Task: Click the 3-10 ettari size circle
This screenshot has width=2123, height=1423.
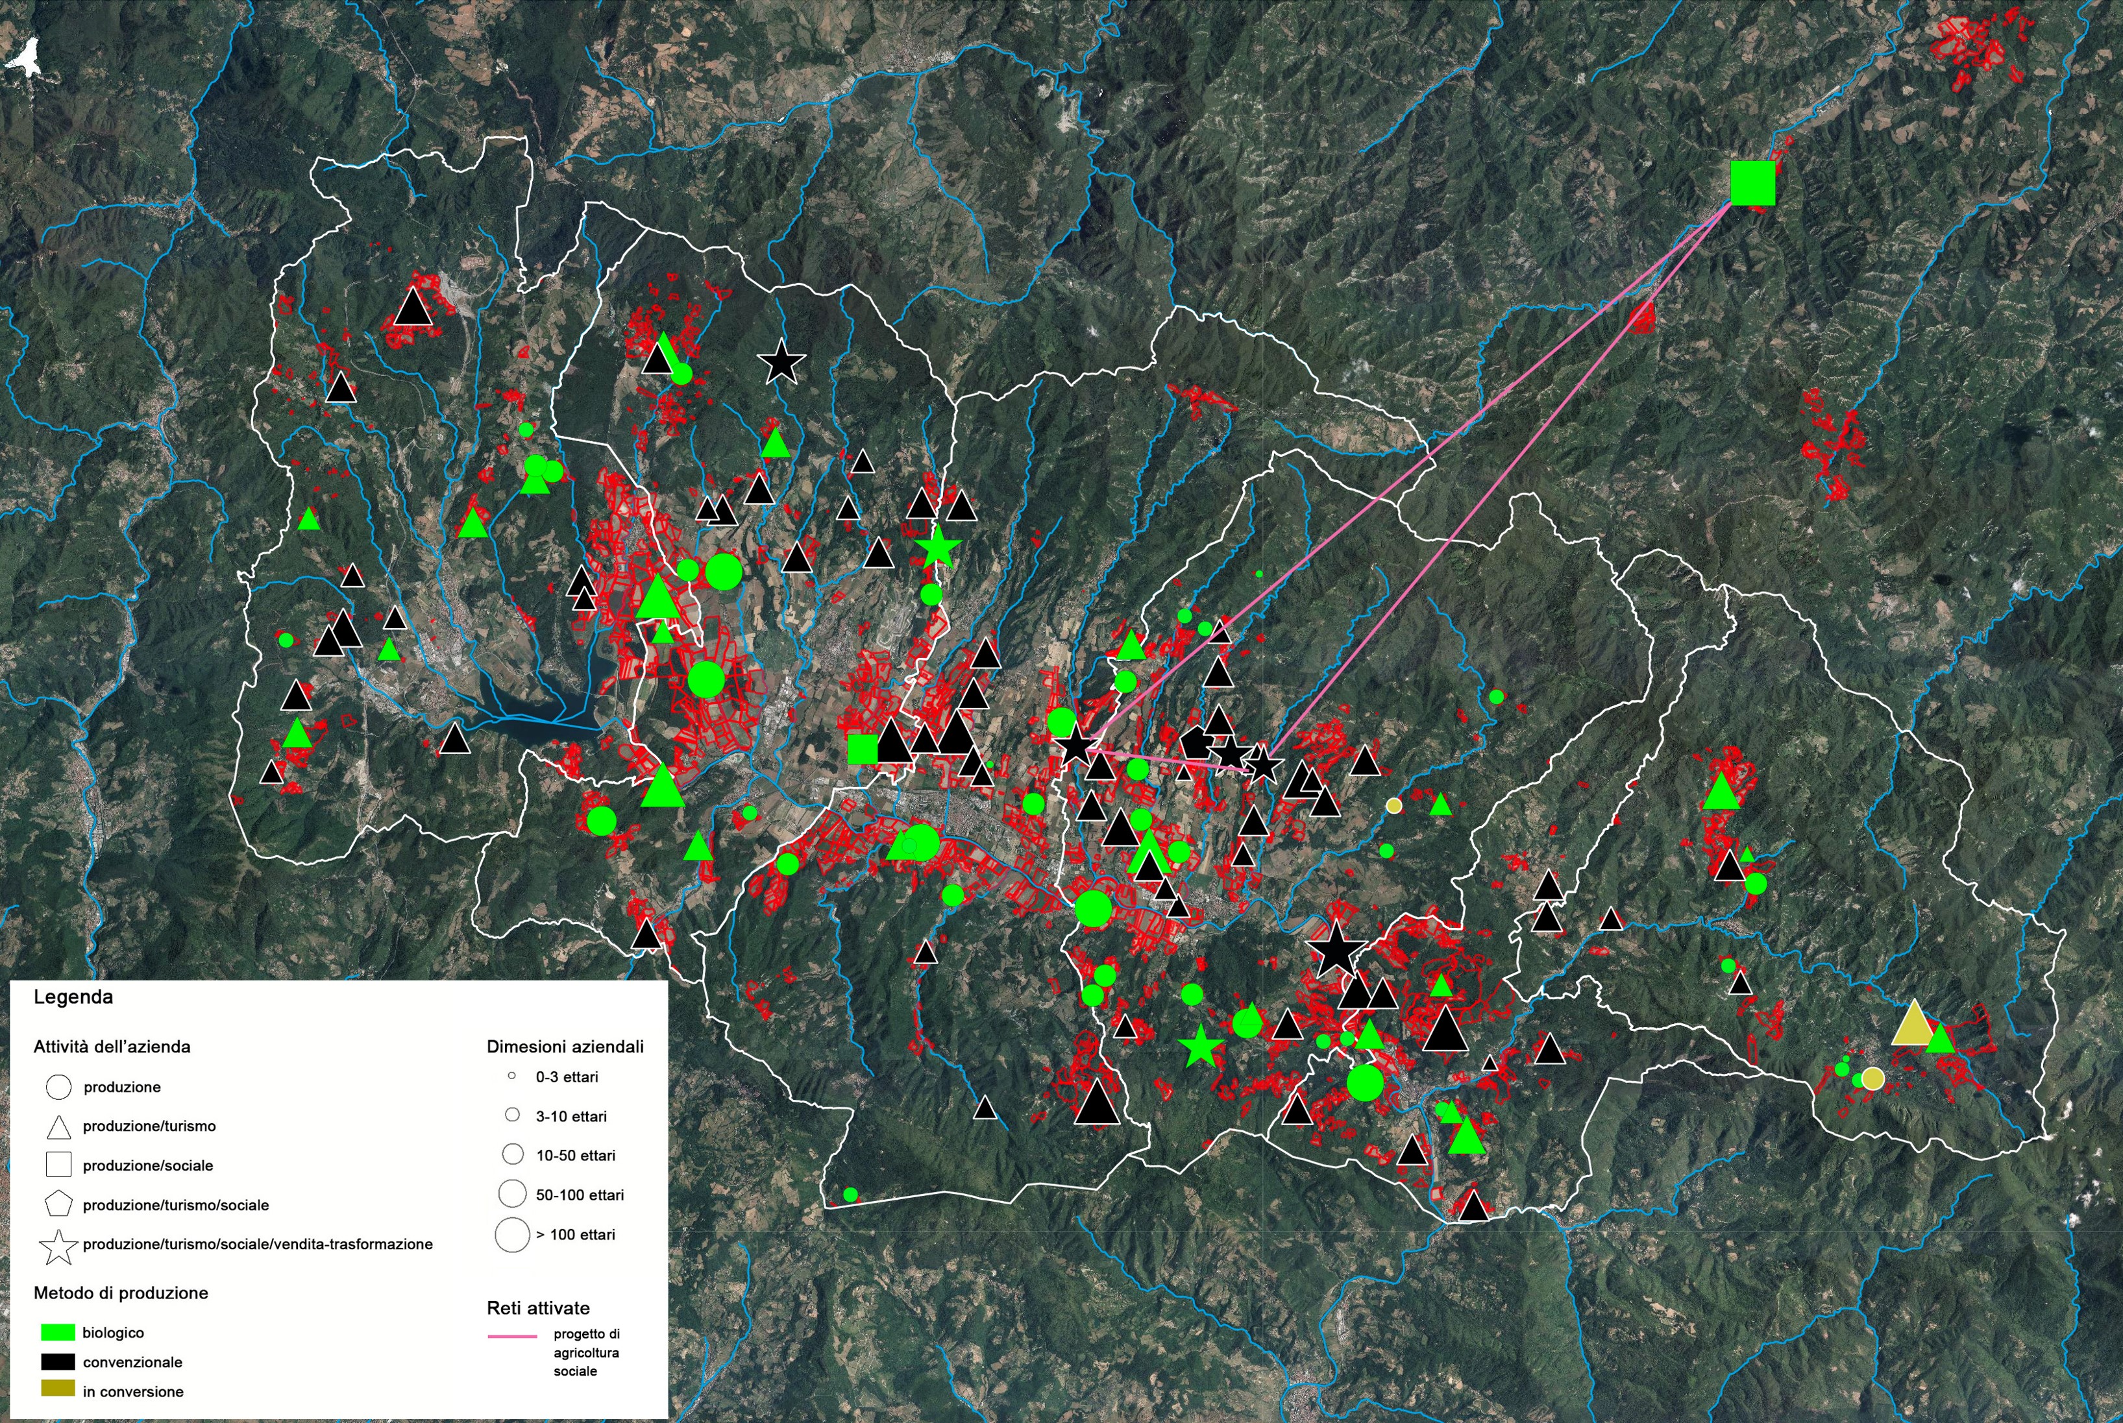Action: (x=512, y=1114)
